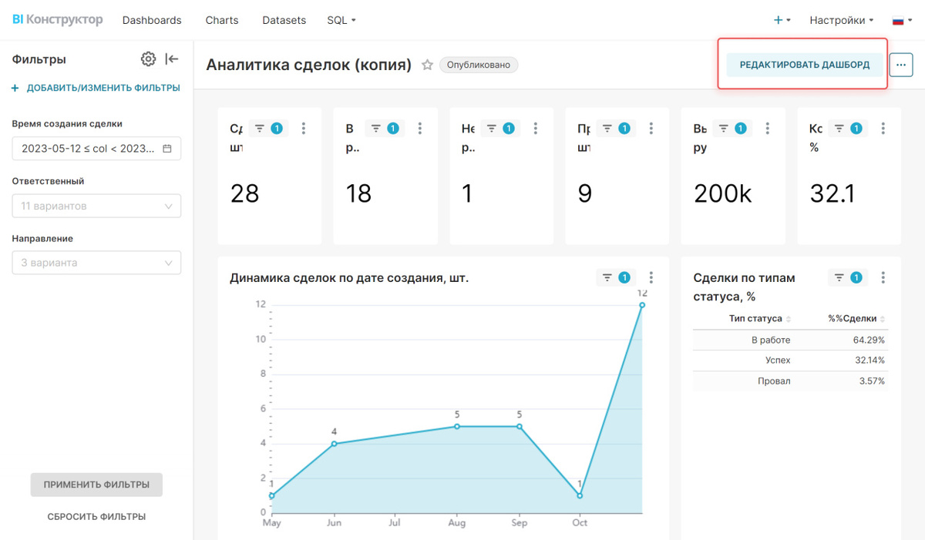Image resolution: width=925 pixels, height=540 pixels.
Task: Show applied filters on Динамика сделок chart
Action: click(616, 277)
